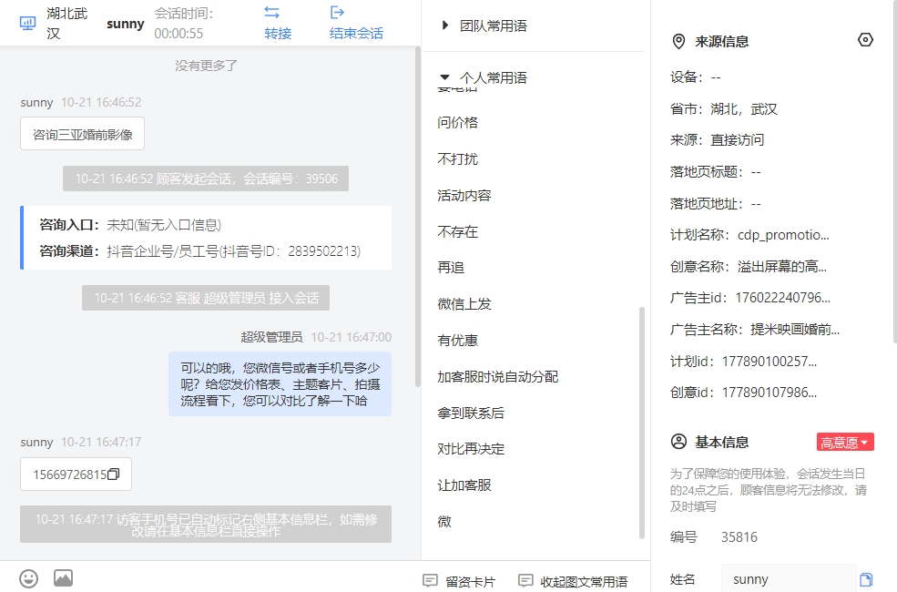The height and width of the screenshot is (592, 897).
Task: Click the 没有更多了 notice
Action: coord(206,66)
